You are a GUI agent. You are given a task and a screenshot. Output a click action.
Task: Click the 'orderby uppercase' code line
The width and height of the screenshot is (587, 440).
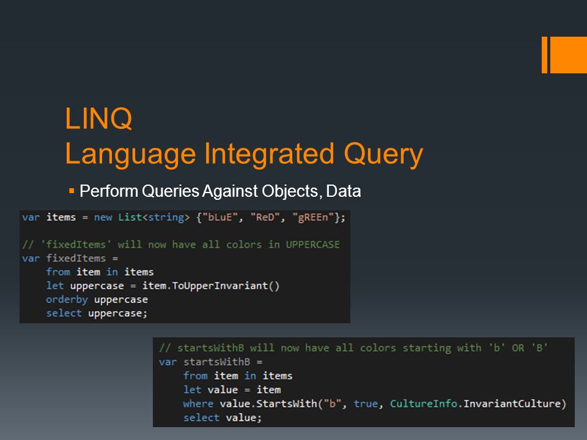pyautogui.click(x=97, y=299)
